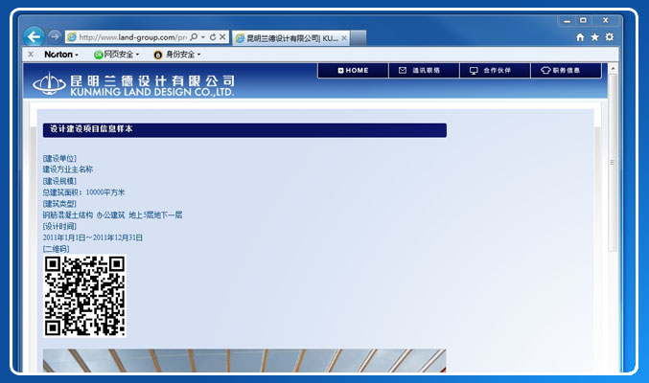Expand 网页安全 dropdown in Norton toolbar
649x383 pixels.
tap(137, 55)
